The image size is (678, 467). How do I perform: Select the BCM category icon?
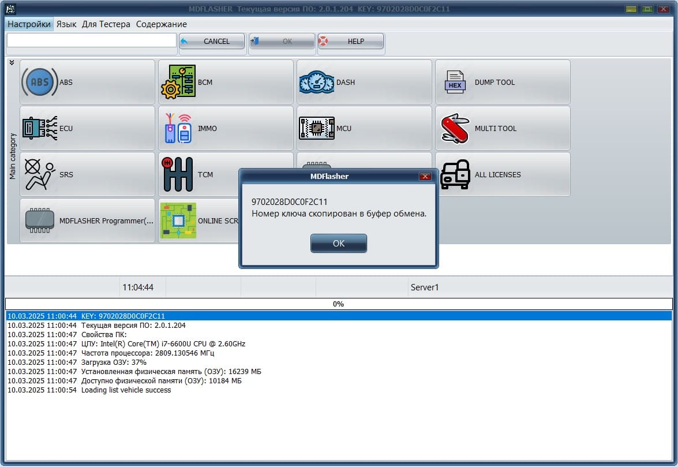tap(226, 82)
